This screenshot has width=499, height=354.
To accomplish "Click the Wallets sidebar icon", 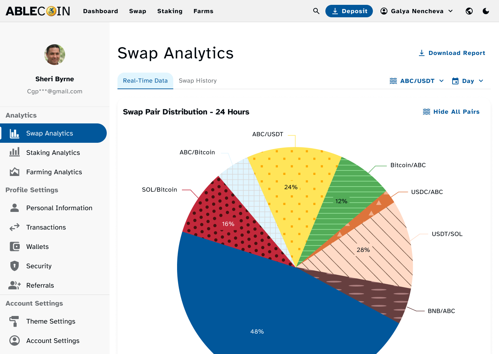I will [x=15, y=246].
